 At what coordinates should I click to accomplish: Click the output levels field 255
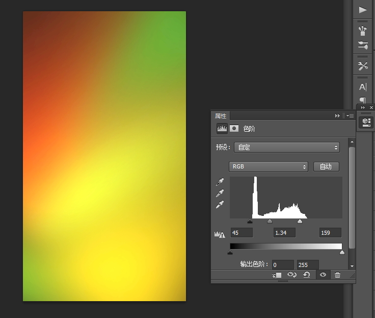[308, 265]
